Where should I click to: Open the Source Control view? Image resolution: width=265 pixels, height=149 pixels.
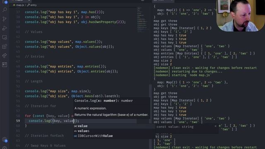(5, 19)
